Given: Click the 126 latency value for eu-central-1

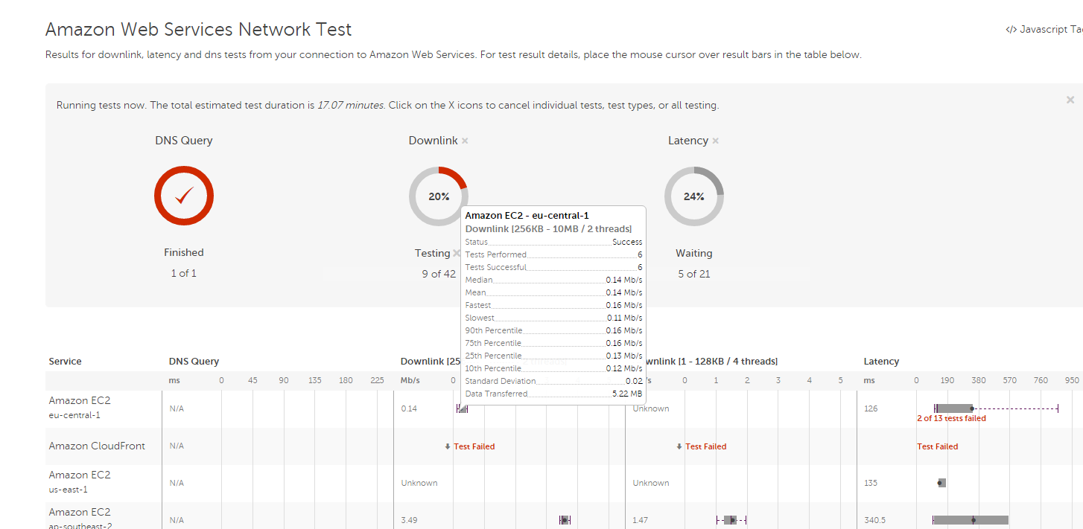Looking at the screenshot, I should pos(871,408).
